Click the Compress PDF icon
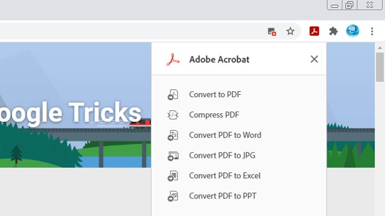The height and width of the screenshot is (216, 385). point(173,115)
